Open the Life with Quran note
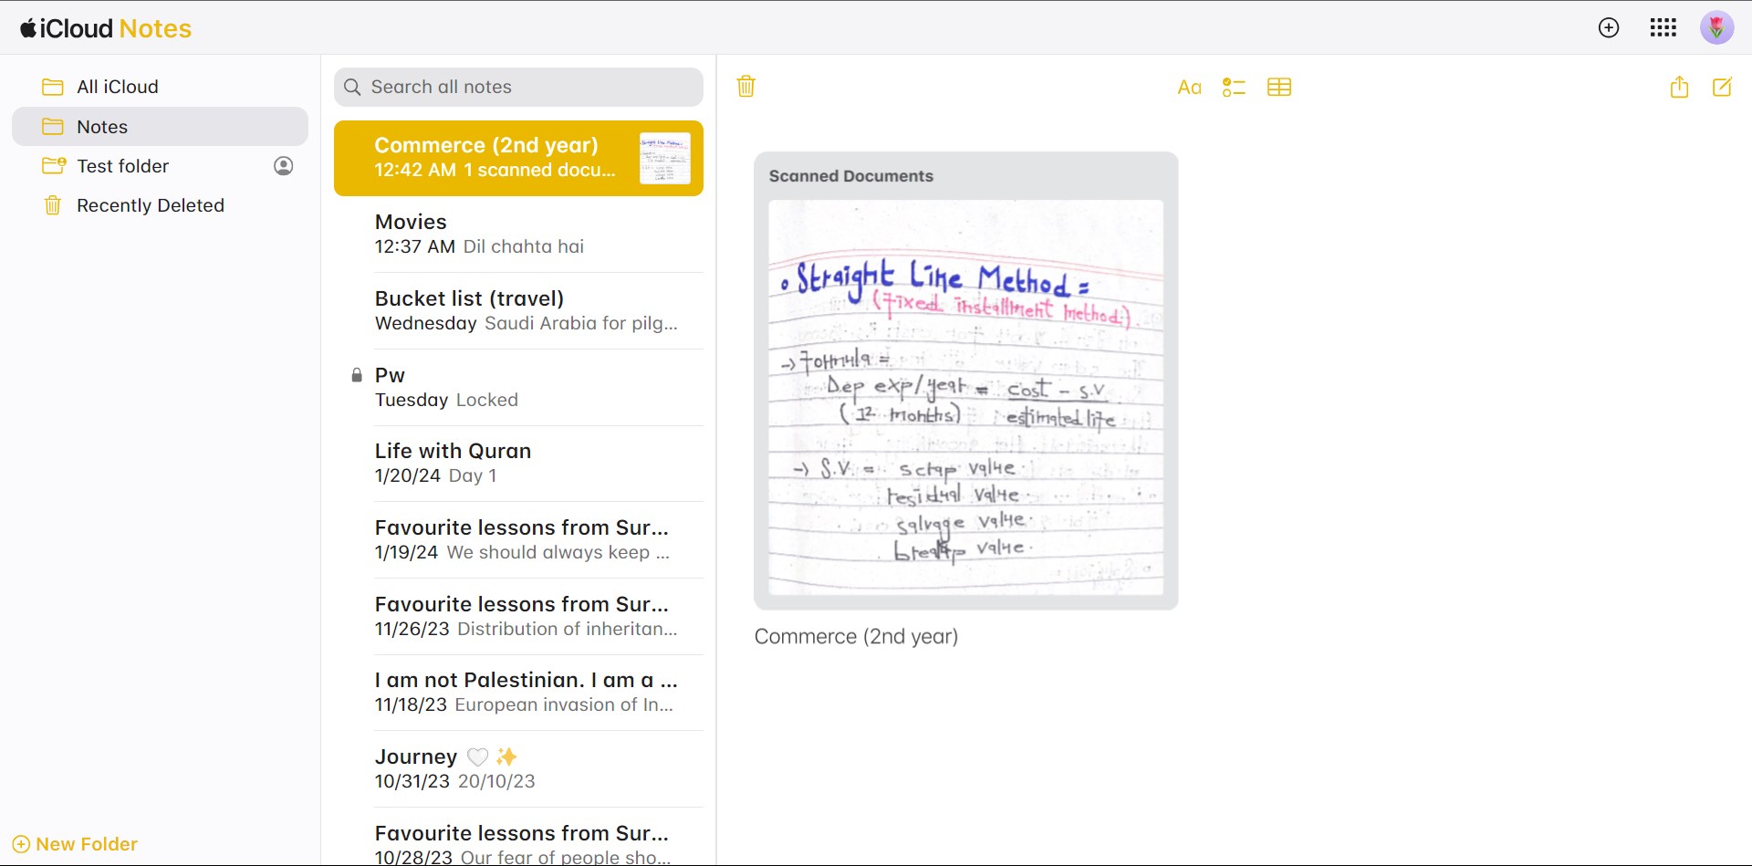 [x=518, y=463]
